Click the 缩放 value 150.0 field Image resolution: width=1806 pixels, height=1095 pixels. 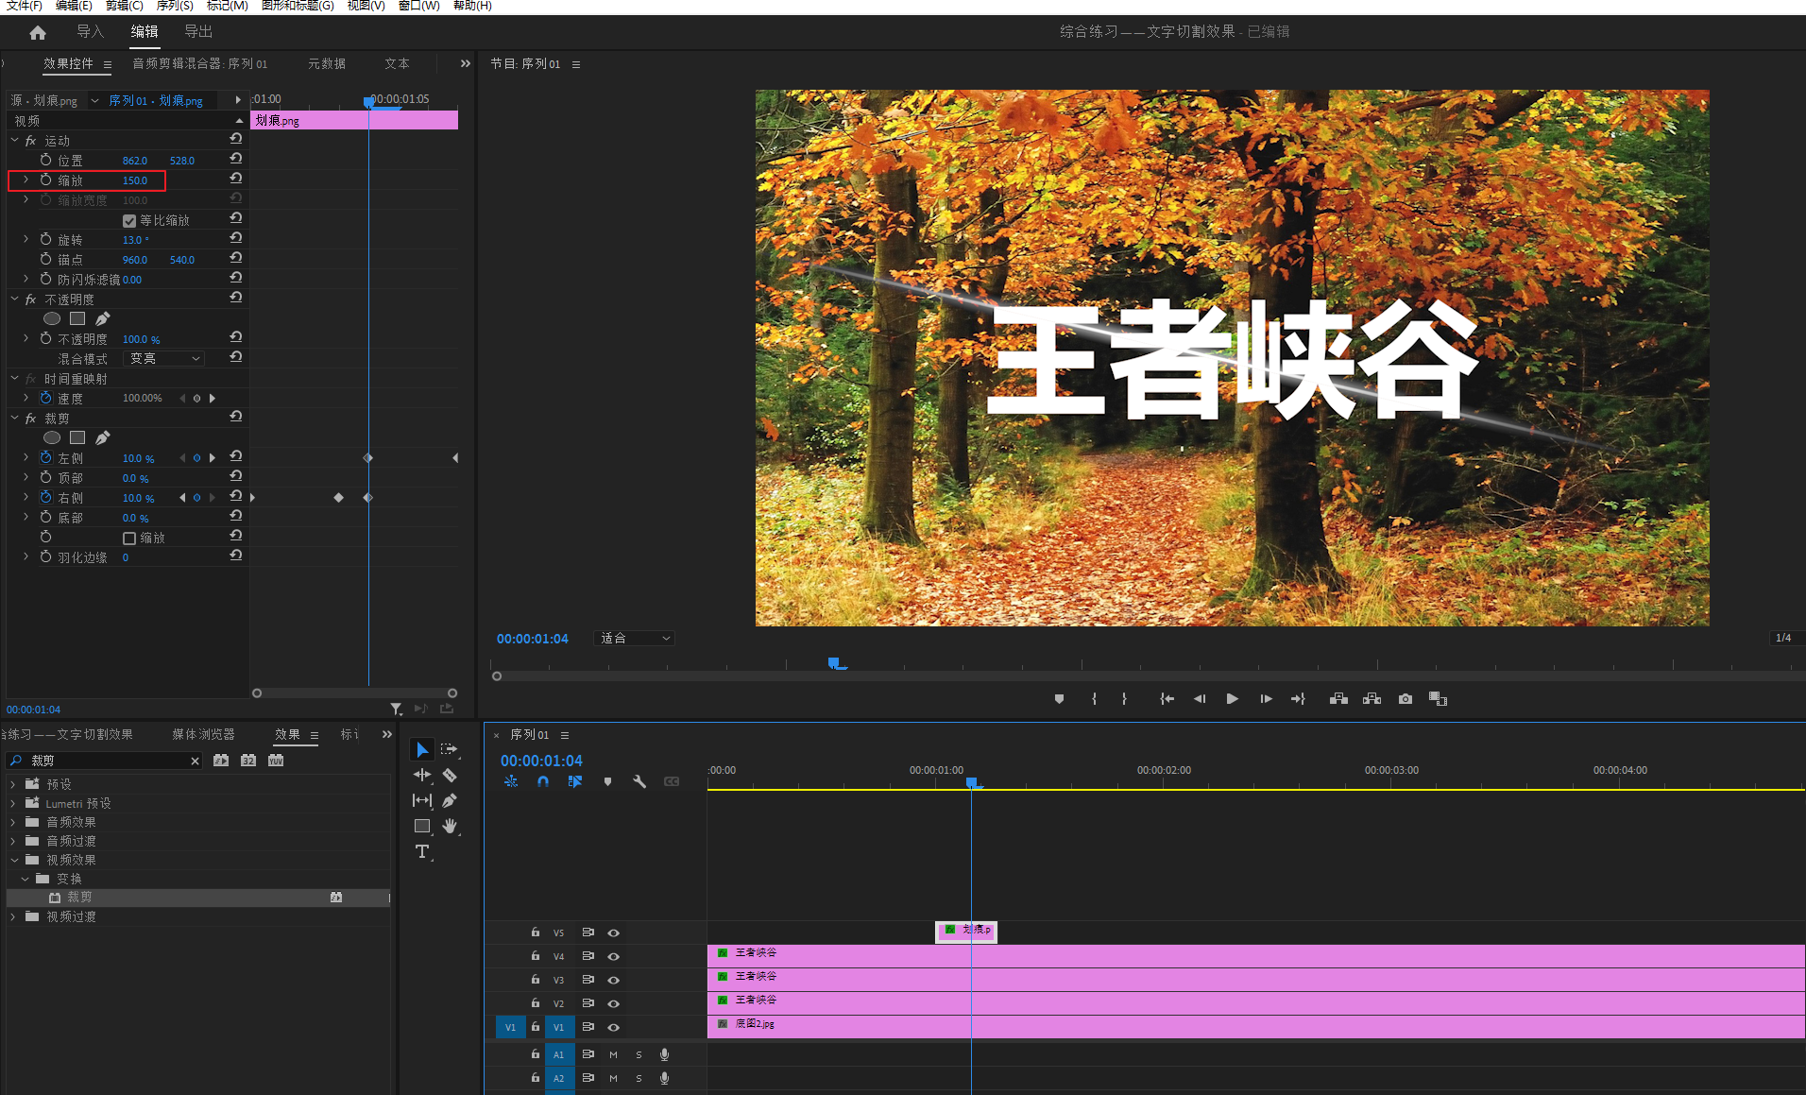click(135, 180)
